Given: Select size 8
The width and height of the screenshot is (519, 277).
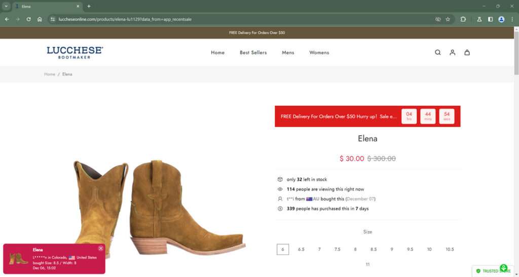Looking at the screenshot, I should click(x=355, y=249).
